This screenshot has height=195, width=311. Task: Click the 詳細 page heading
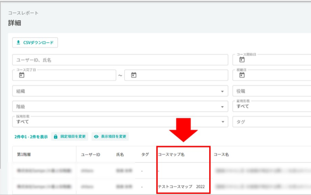[15, 23]
